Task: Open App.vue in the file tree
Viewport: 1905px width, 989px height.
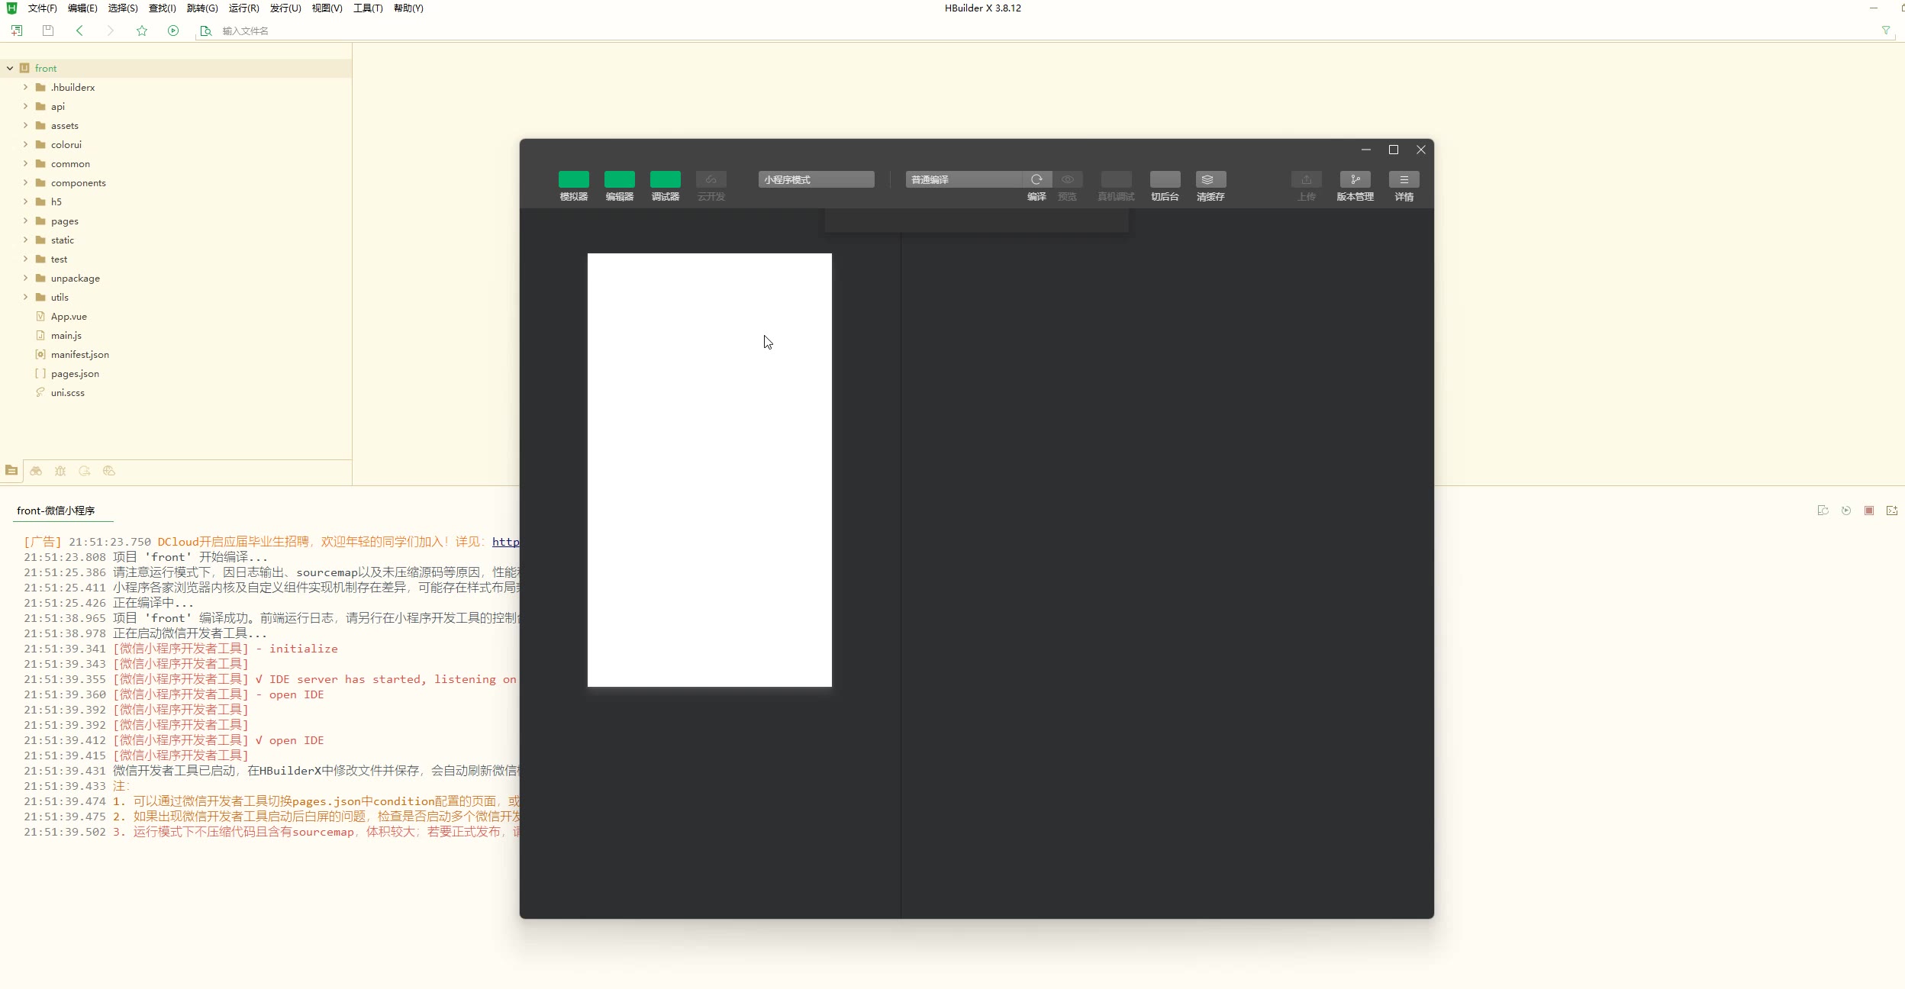Action: [x=69, y=316]
